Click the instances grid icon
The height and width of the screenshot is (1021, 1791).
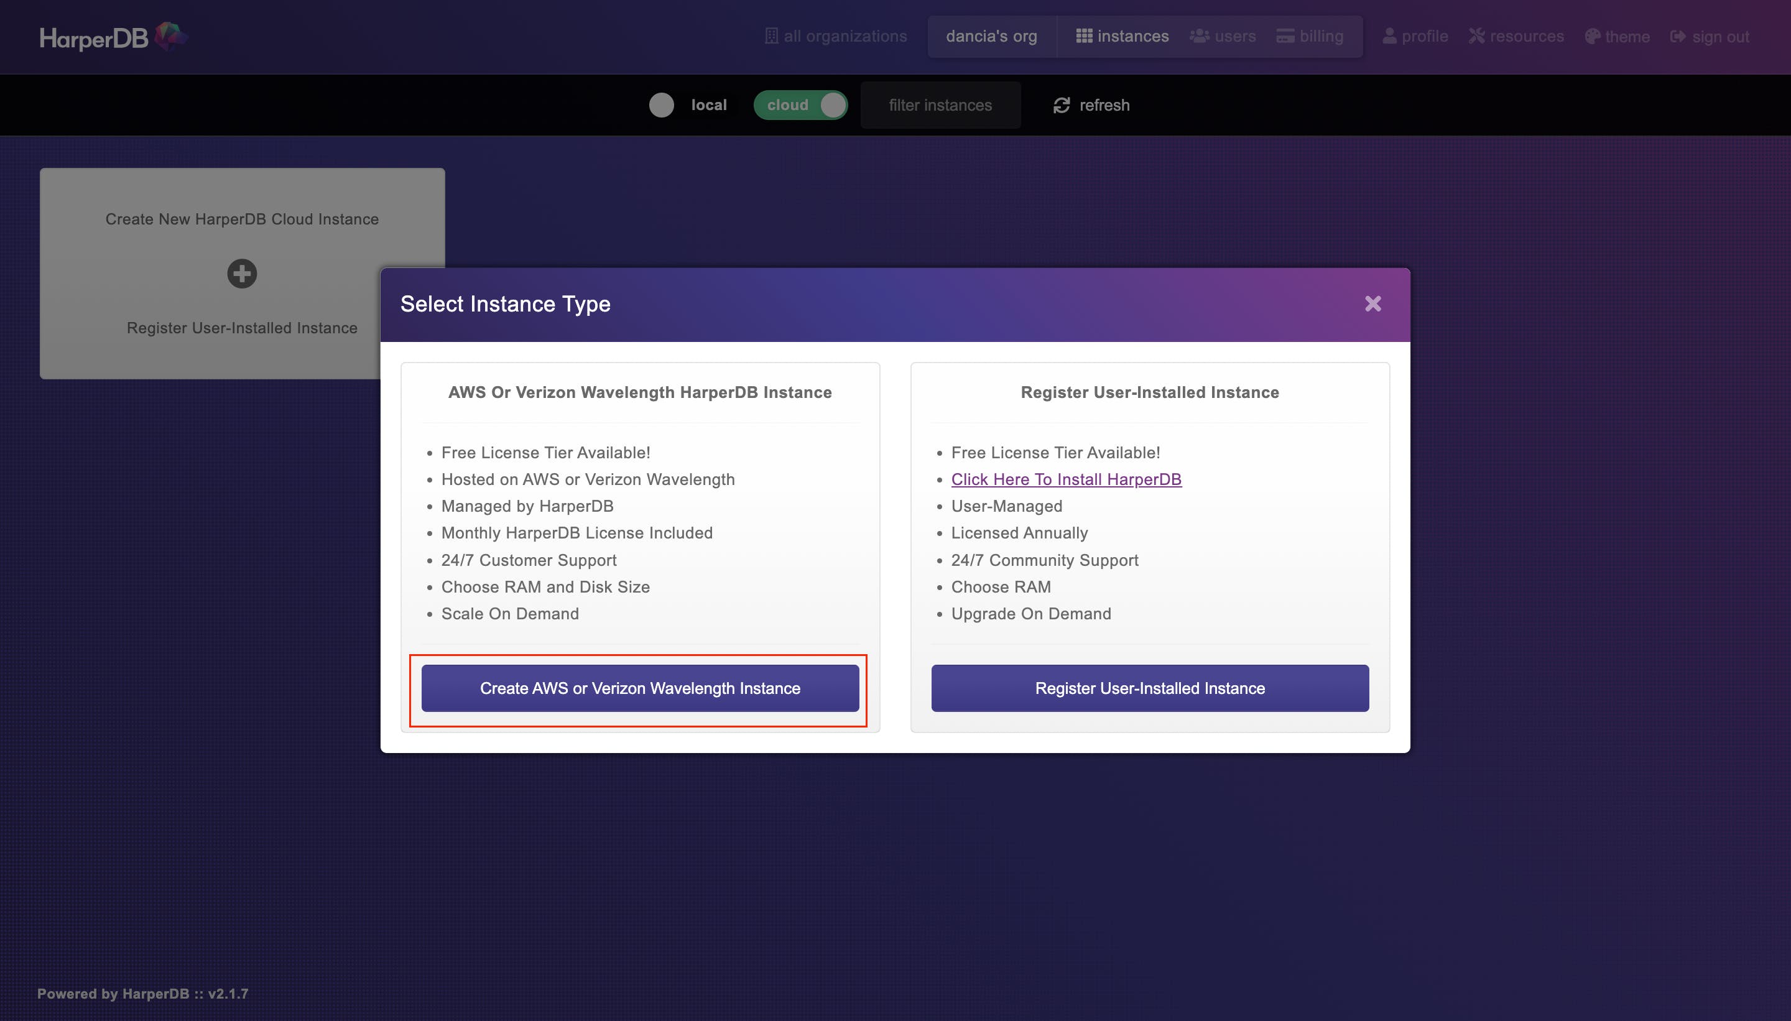click(x=1083, y=36)
